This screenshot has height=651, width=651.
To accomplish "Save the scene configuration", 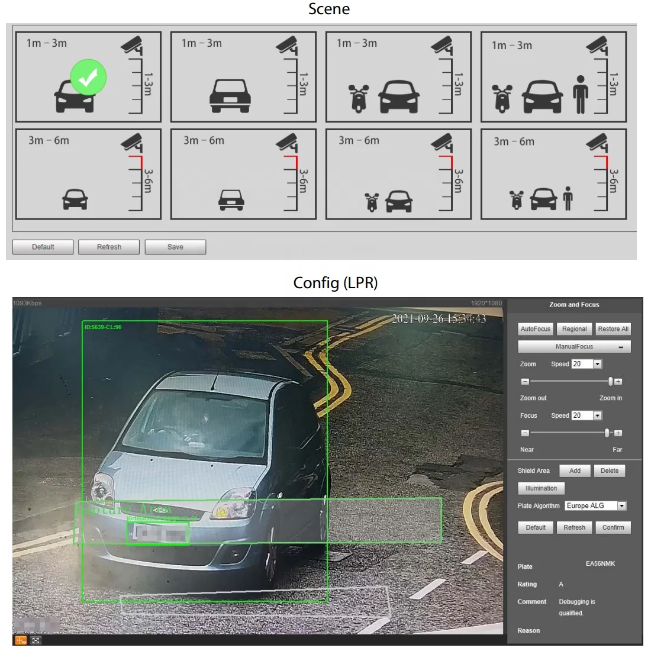I will click(x=175, y=247).
